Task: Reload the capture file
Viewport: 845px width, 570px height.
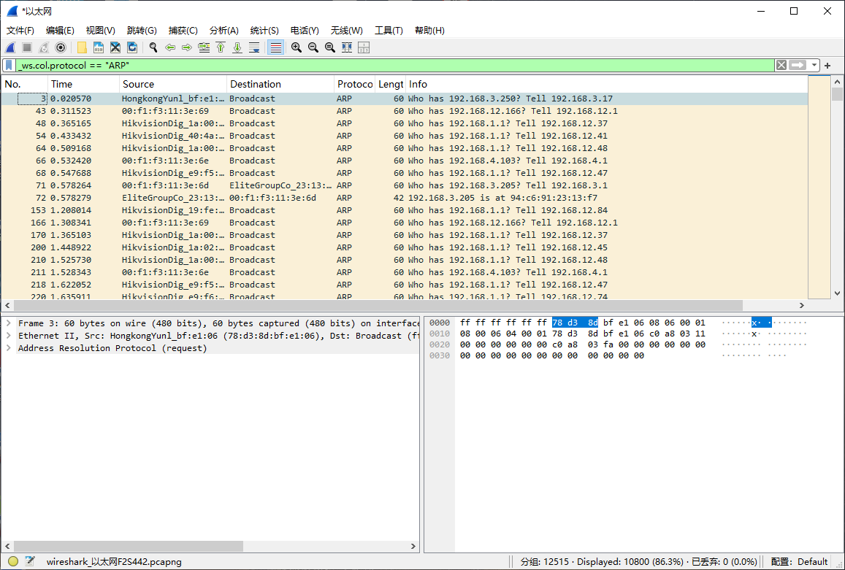Action: coord(132,47)
